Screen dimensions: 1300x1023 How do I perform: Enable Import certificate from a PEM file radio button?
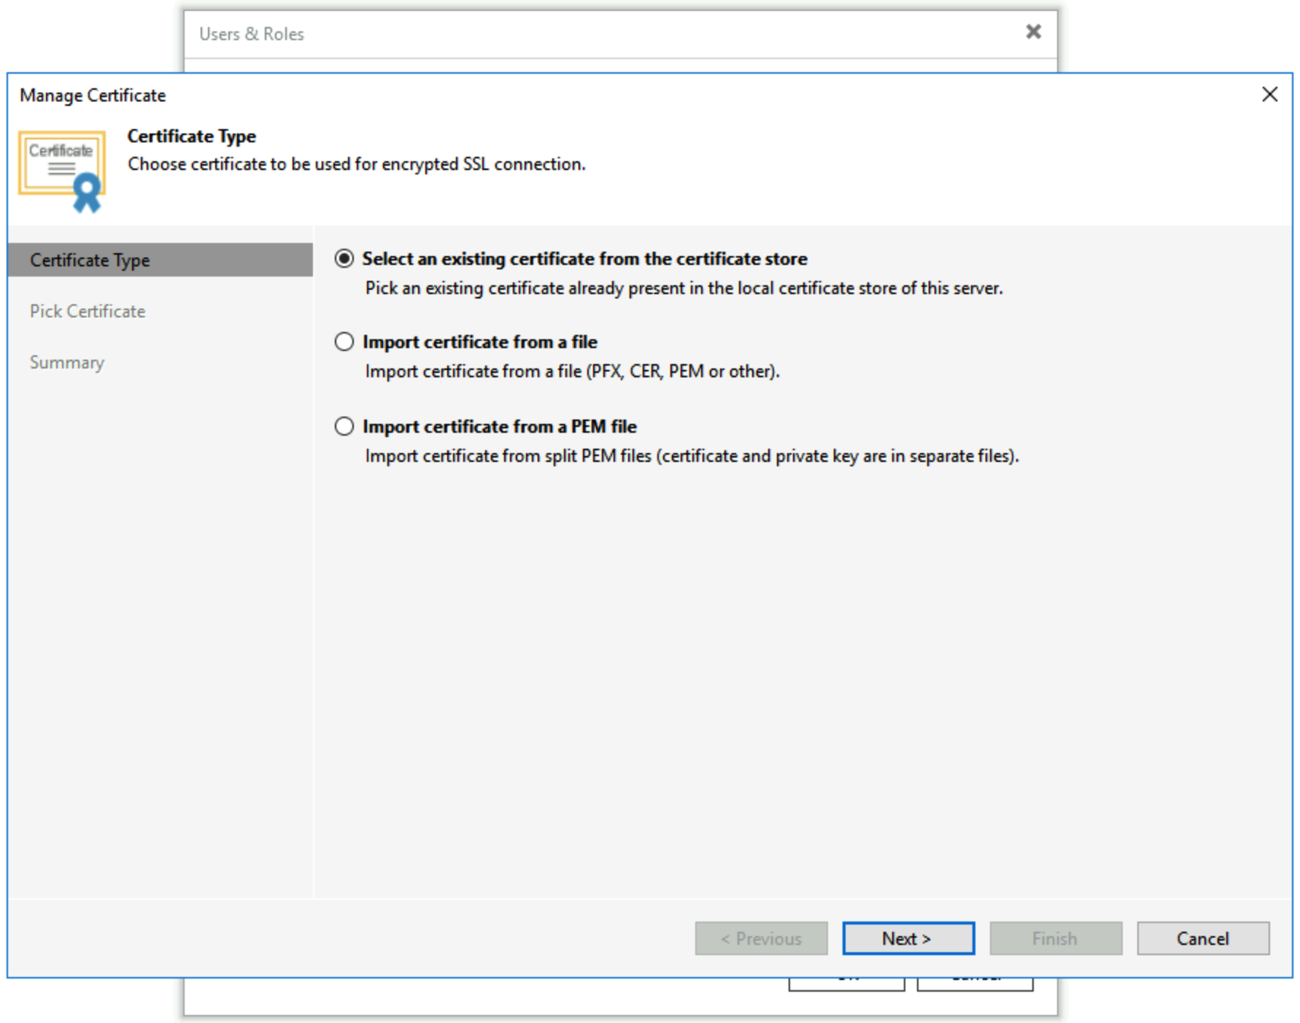[x=344, y=427]
